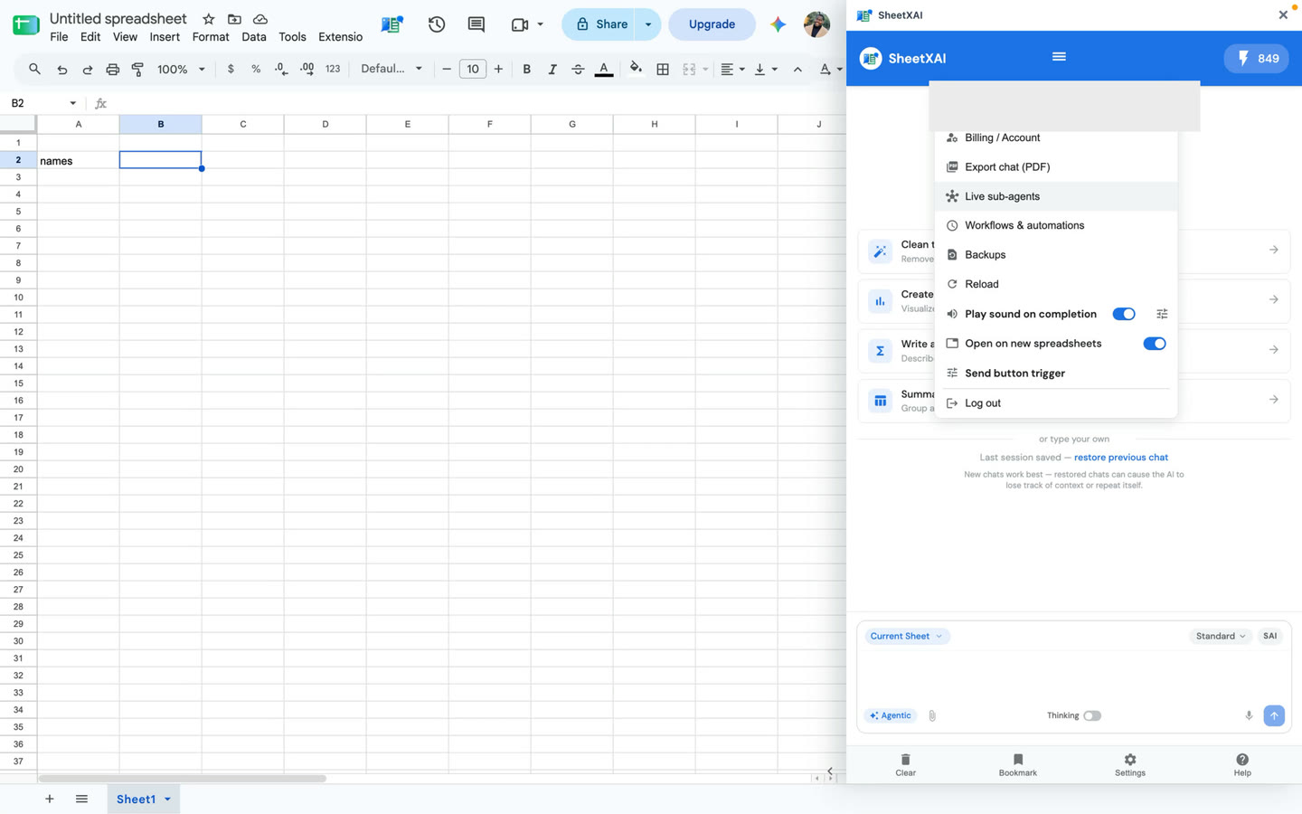1302x814 pixels.
Task: Open the SheetXAI hamburger menu icon
Action: (x=1059, y=57)
